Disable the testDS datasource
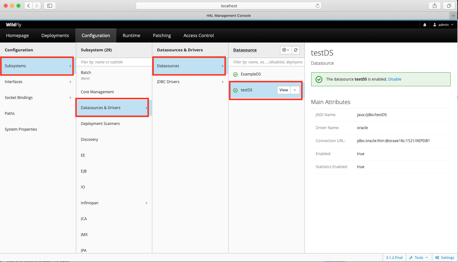 pos(394,79)
